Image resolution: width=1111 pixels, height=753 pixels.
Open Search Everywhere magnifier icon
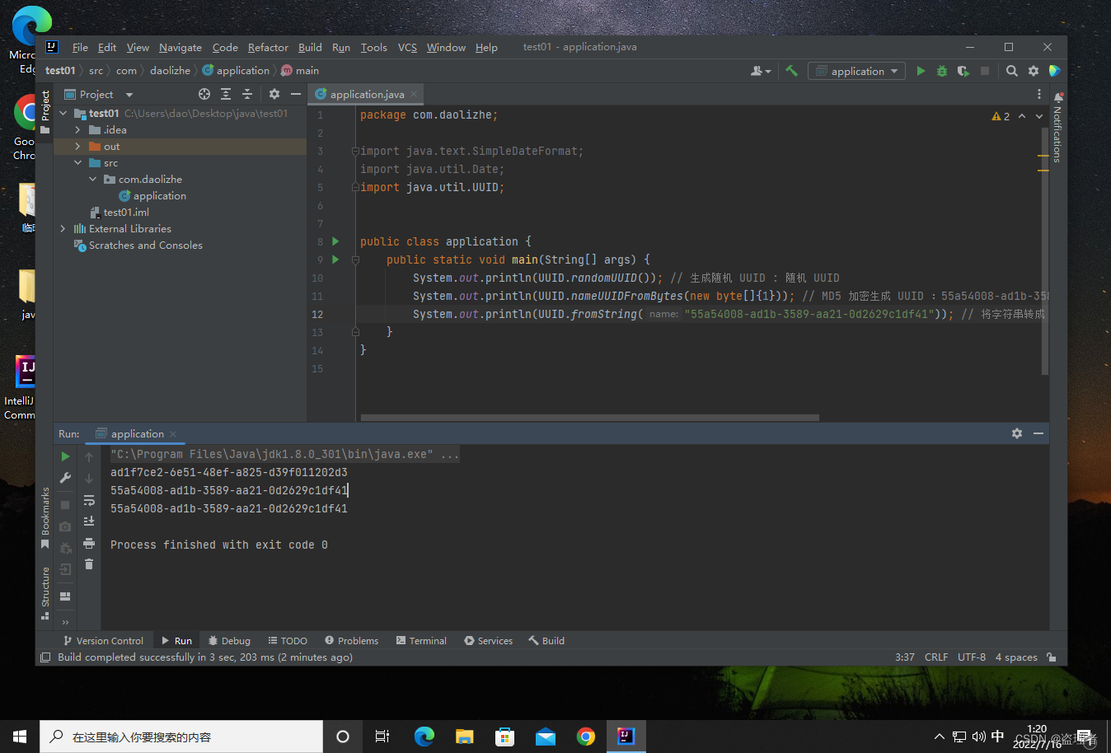(x=1012, y=71)
